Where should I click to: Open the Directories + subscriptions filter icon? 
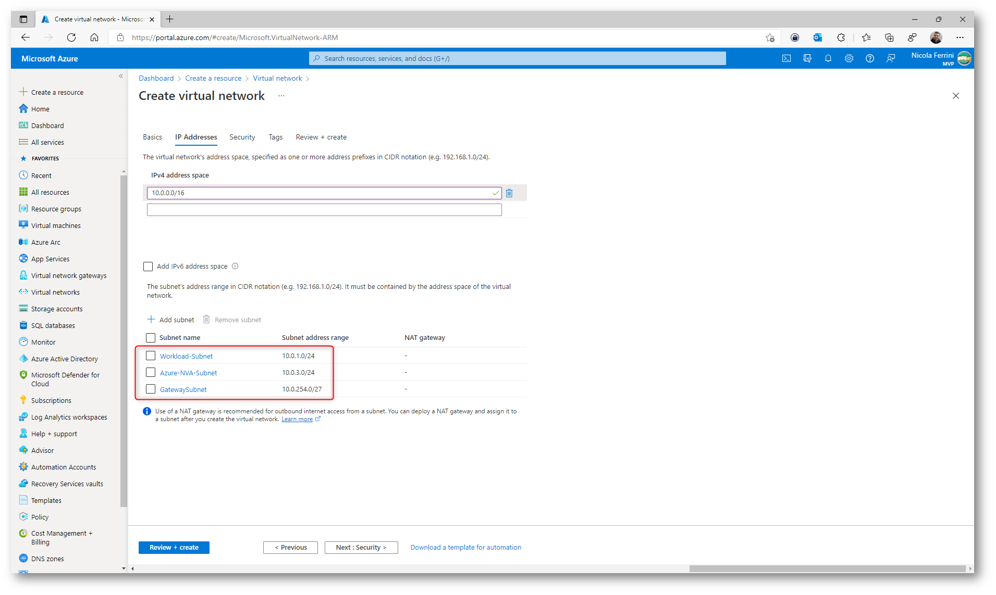(x=807, y=59)
